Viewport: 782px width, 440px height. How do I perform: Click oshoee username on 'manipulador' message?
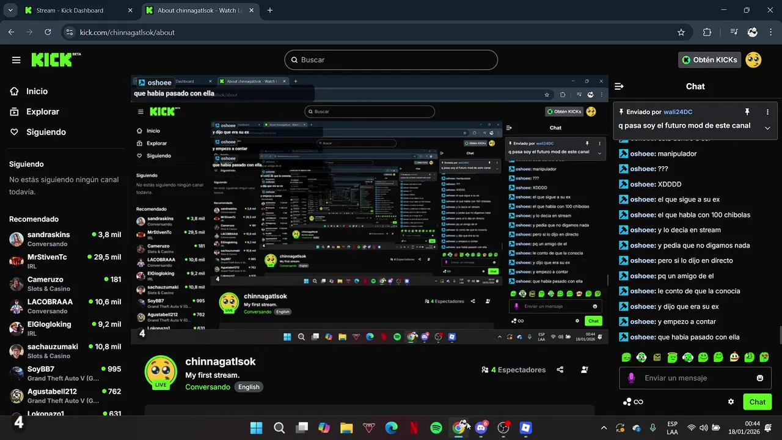[x=643, y=153]
